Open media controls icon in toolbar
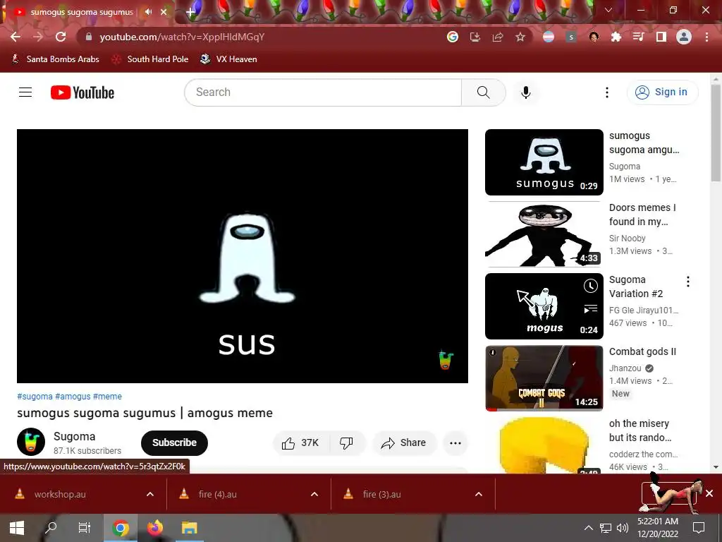 tap(638, 37)
